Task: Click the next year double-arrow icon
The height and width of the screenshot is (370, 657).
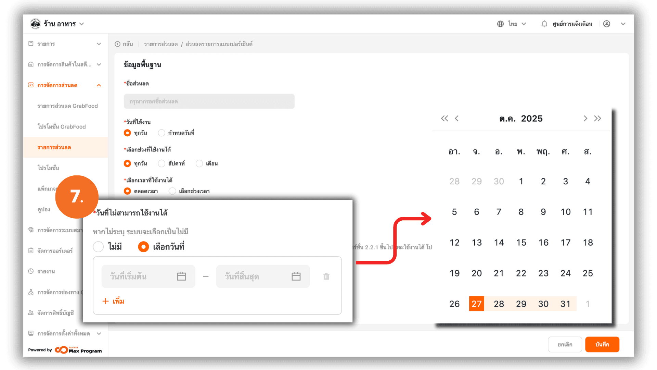Action: pyautogui.click(x=597, y=119)
